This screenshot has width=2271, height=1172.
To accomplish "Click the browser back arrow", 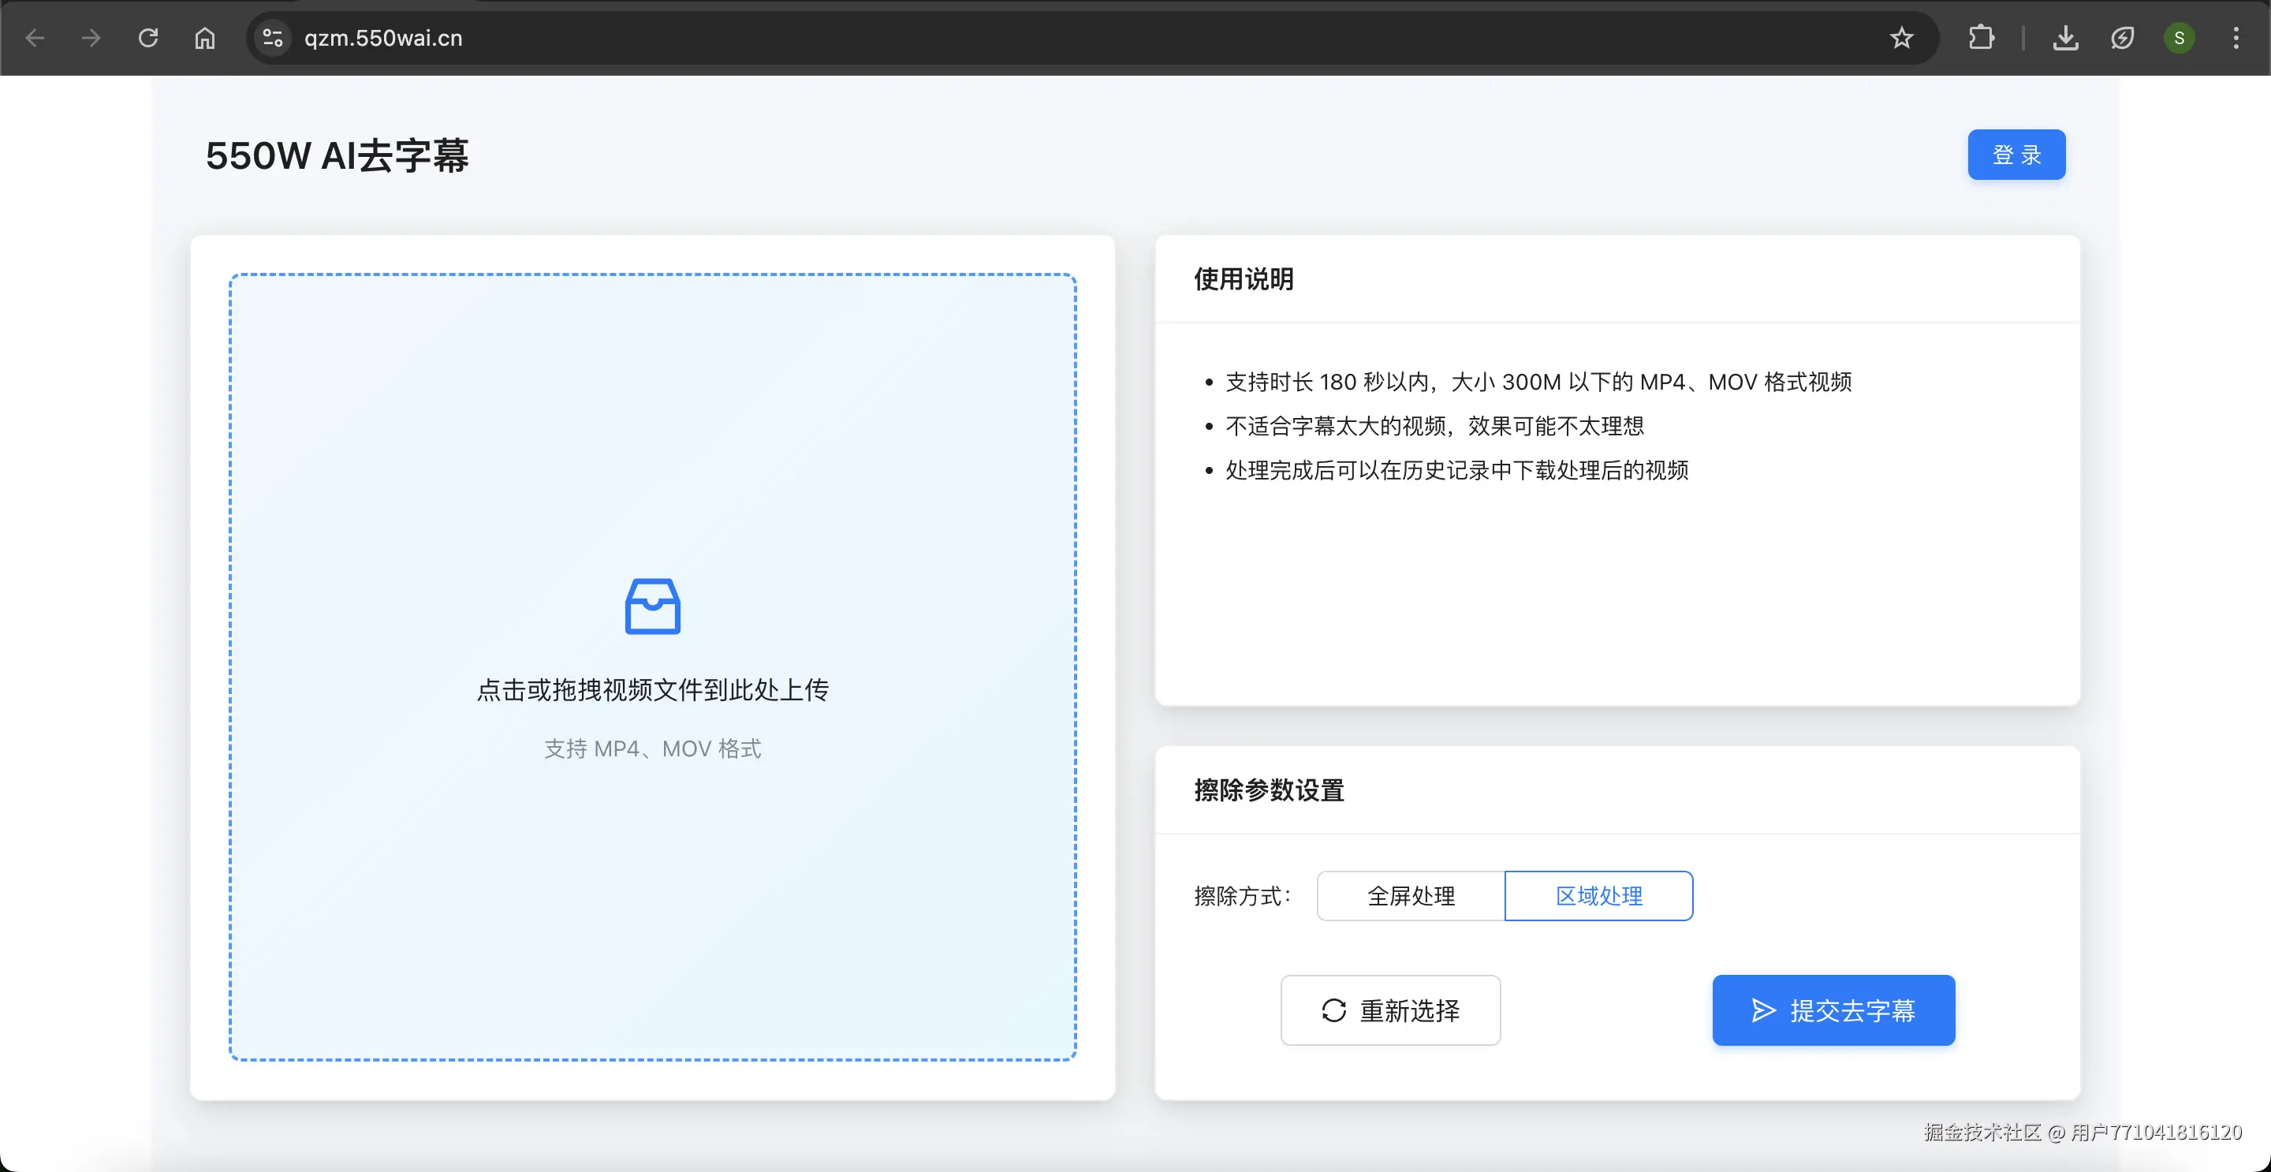I will (35, 38).
